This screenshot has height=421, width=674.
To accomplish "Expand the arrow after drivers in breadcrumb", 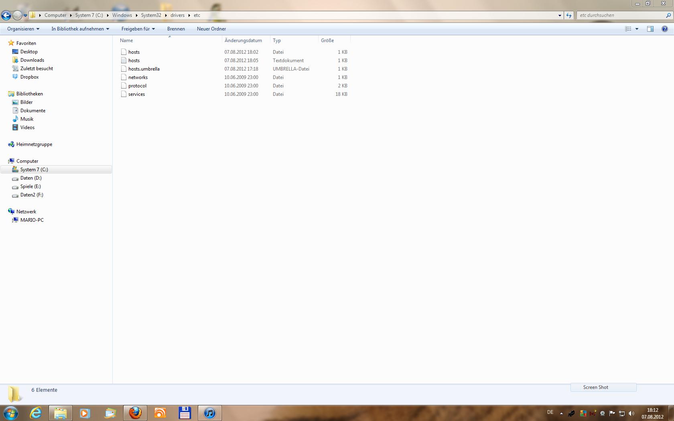I will 189,15.
